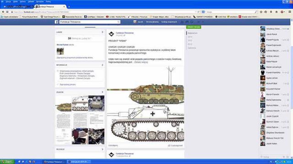Open the Facebook account dropdown arrow
This screenshot has width=293, height=164.
(x=203, y=22)
